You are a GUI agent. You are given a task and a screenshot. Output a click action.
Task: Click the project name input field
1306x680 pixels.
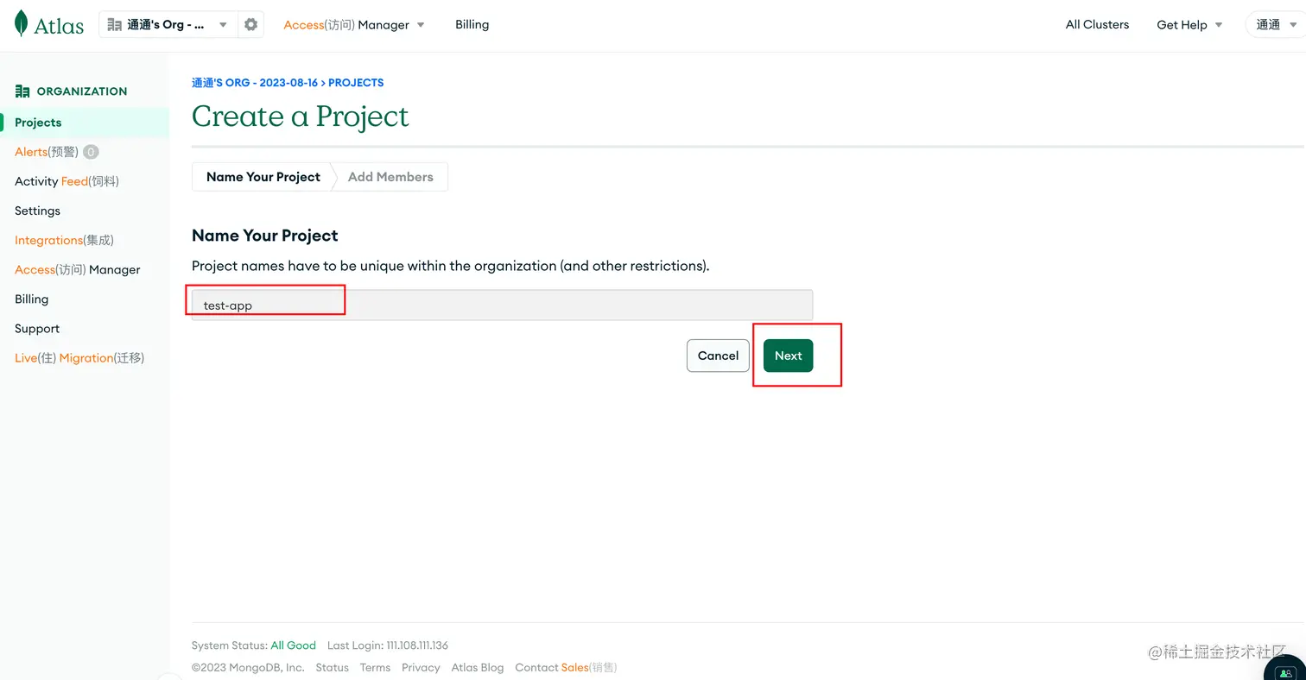pos(502,305)
